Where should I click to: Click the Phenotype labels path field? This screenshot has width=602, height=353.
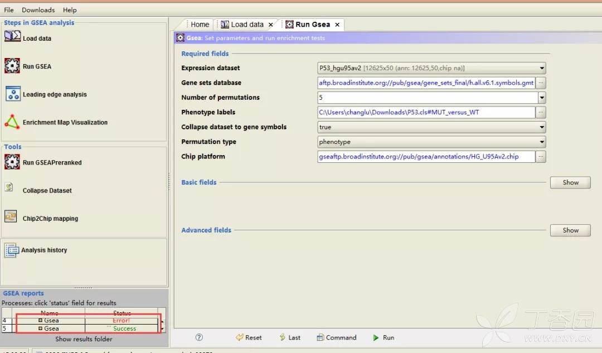[426, 112]
